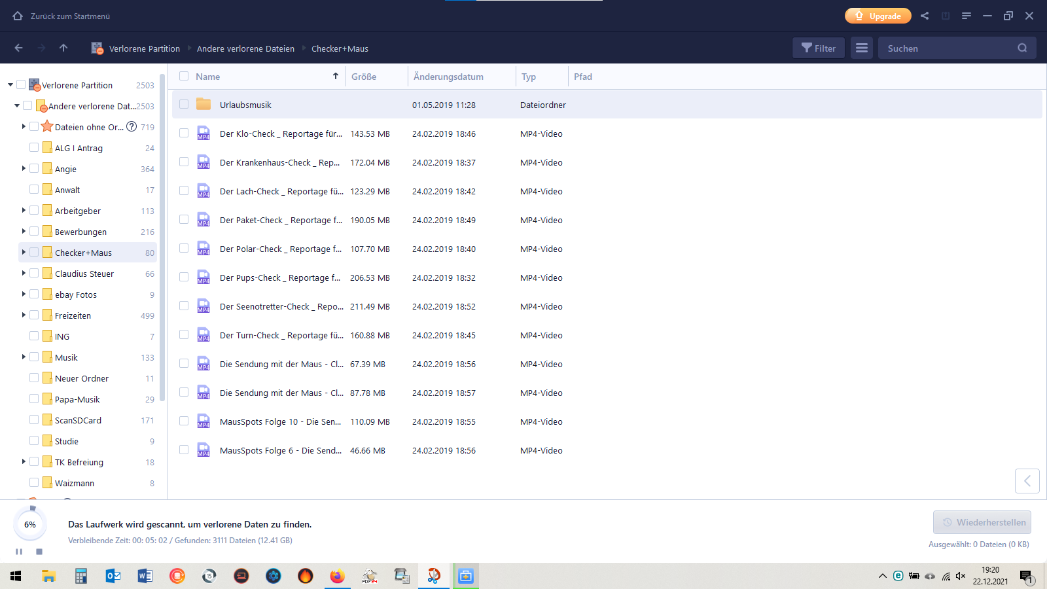Check the Urlaubsmusik folder checkbox
1047x589 pixels.
coord(184,104)
